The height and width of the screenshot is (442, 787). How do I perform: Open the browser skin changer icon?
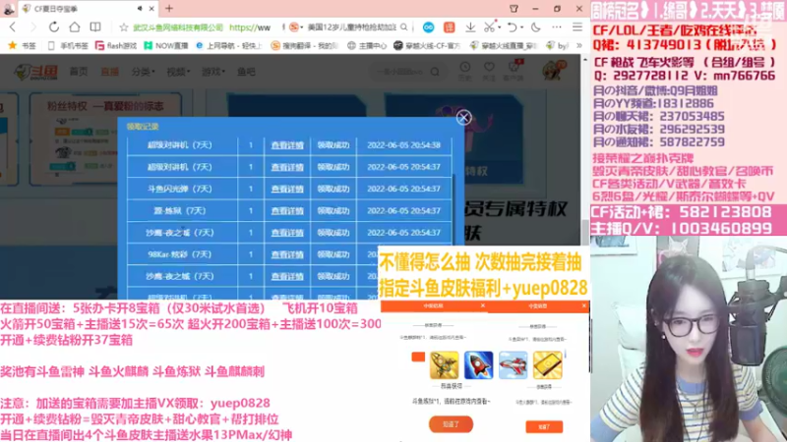[514, 9]
